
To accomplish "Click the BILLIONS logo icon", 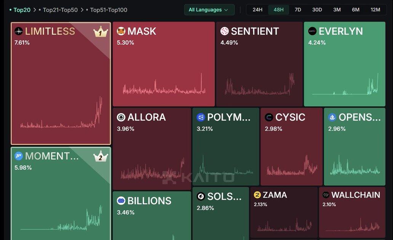I will pos(121,201).
